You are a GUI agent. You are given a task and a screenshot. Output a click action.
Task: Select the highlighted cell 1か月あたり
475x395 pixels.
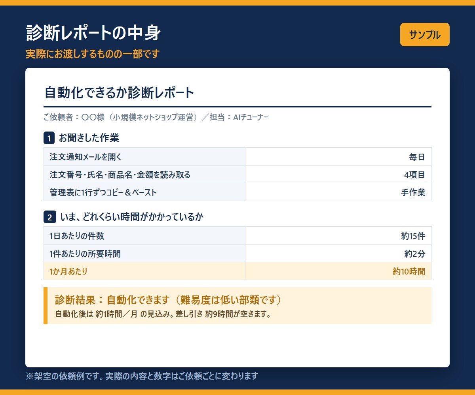144,271
